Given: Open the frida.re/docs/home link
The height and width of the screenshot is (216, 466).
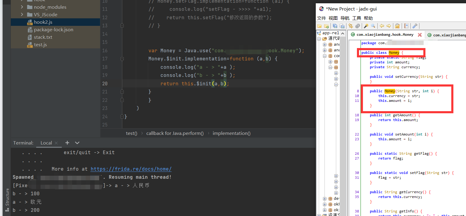Looking at the screenshot, I should coord(131,169).
